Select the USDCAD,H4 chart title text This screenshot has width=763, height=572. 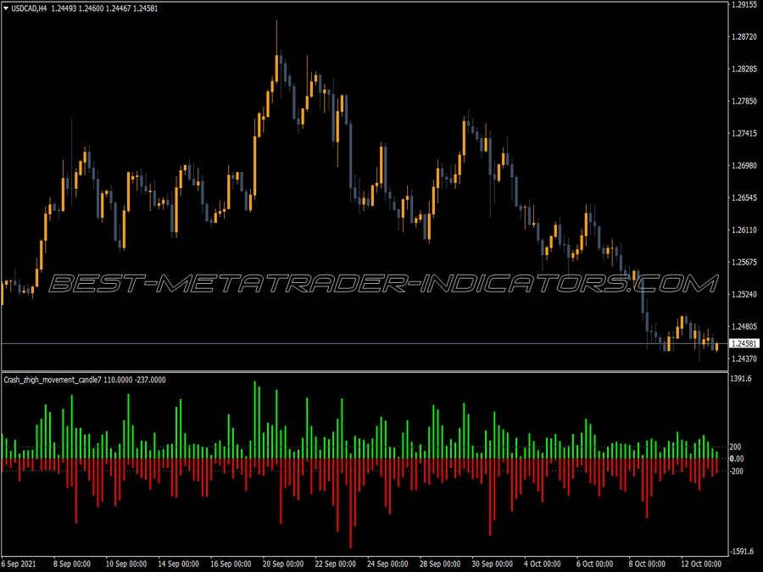click(29, 8)
